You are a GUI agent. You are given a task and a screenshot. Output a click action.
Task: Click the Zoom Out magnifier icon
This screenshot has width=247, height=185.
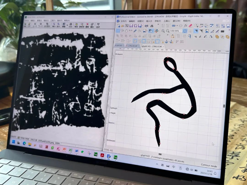(x=168, y=31)
